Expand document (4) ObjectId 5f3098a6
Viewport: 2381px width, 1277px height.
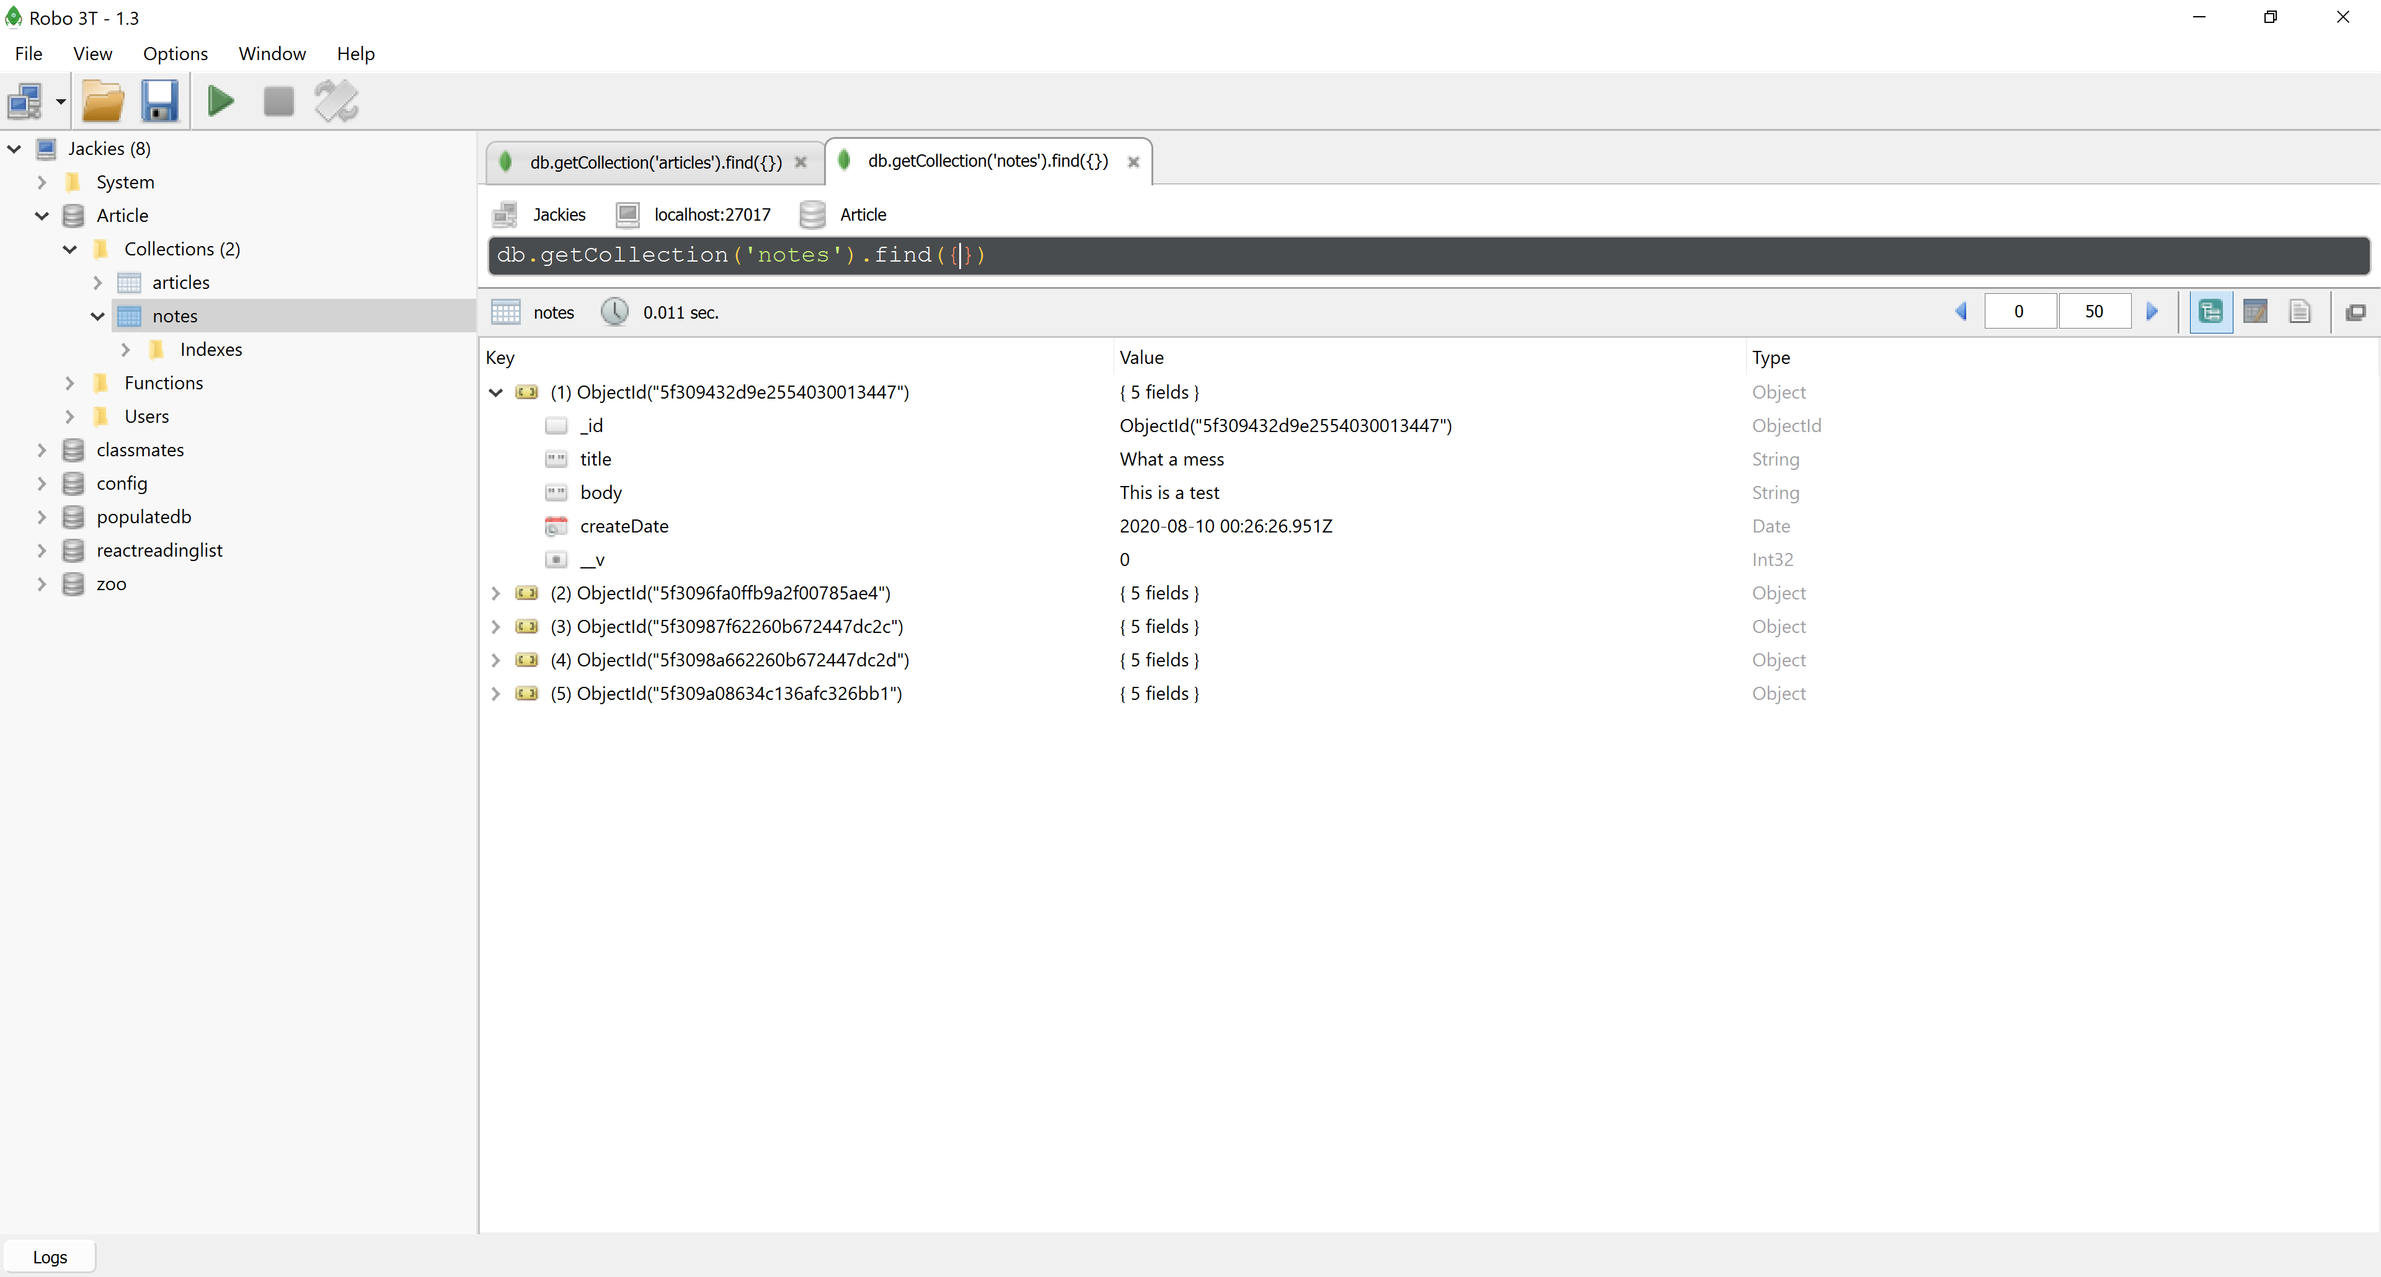click(495, 660)
